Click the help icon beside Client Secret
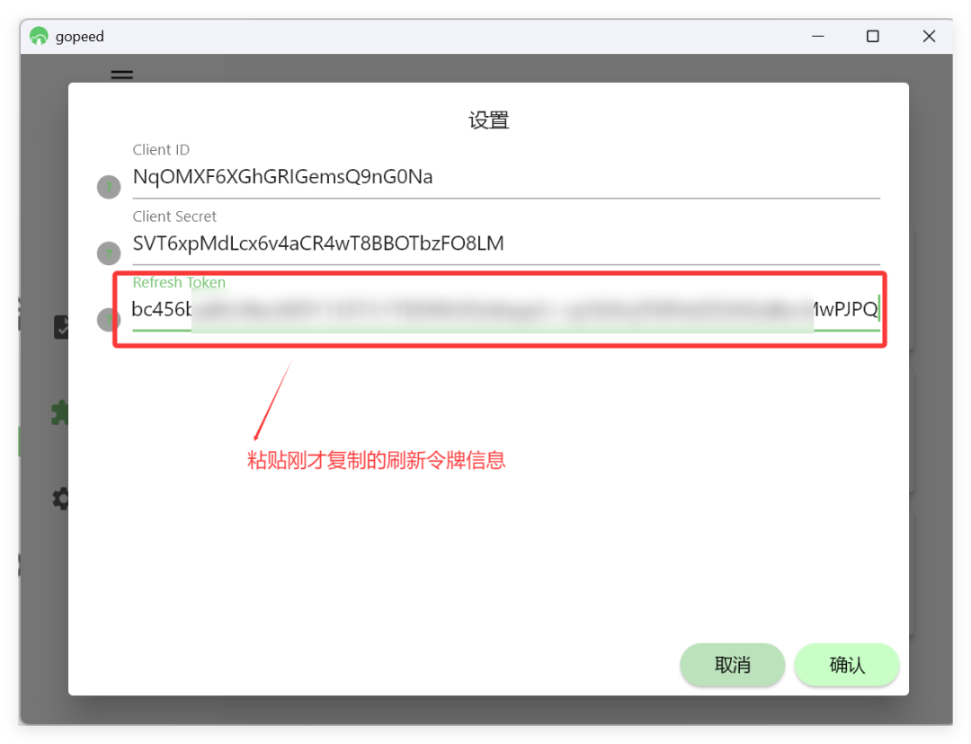Screen dimensions: 971x744 109,253
